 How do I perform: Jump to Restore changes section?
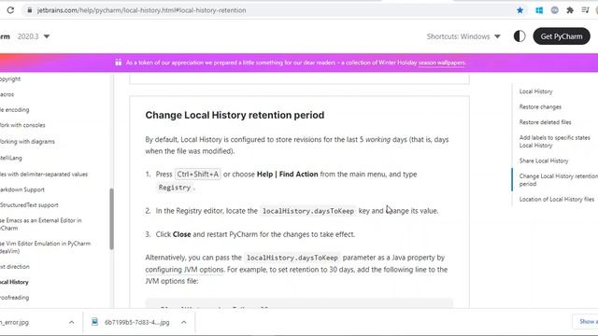pyautogui.click(x=540, y=107)
